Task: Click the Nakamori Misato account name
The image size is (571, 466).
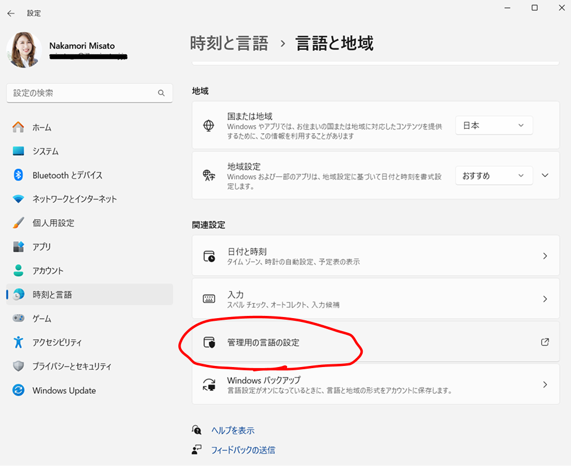Action: 82,46
